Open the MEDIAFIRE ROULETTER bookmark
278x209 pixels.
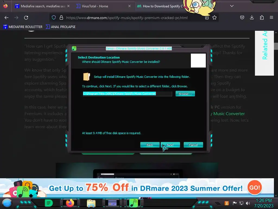(23, 27)
